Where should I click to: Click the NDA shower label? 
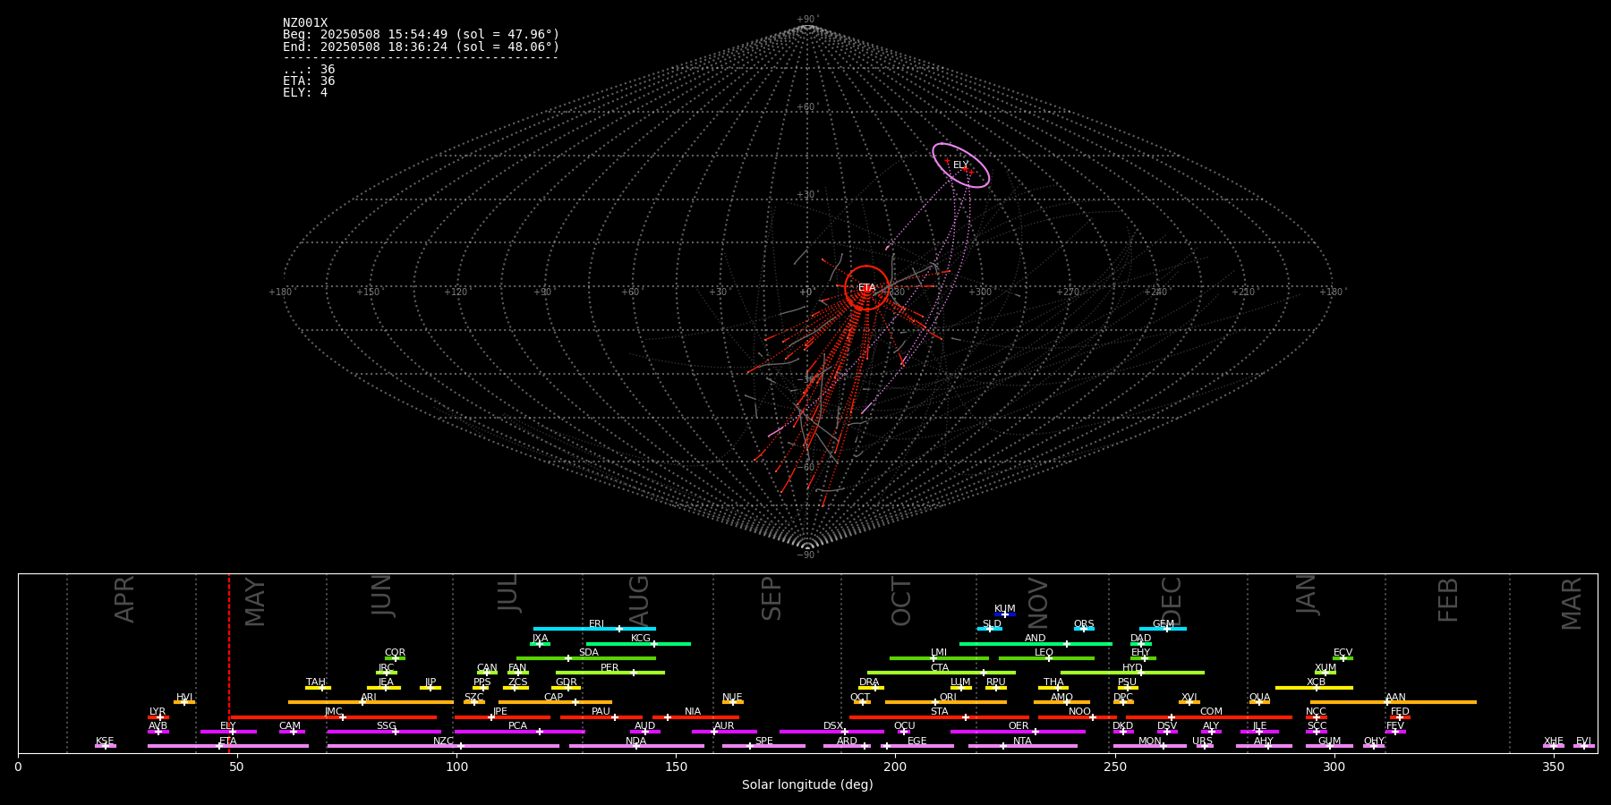pos(636,741)
